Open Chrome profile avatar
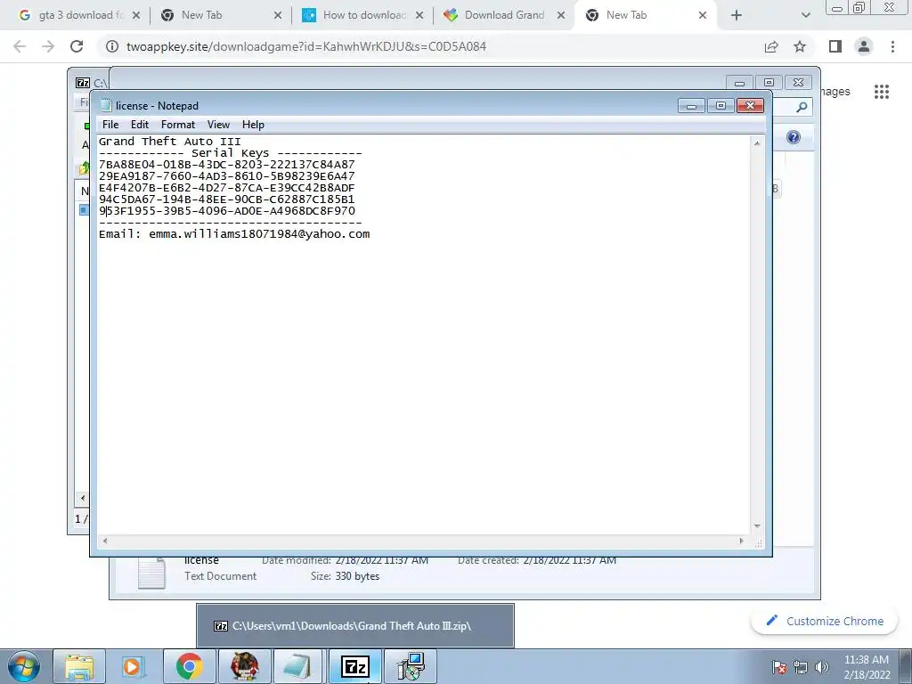 point(864,46)
